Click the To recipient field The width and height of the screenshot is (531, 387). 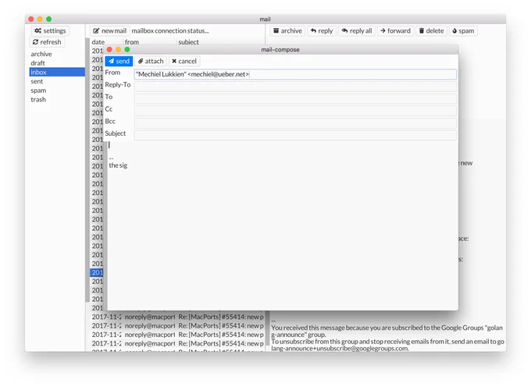pyautogui.click(x=295, y=99)
